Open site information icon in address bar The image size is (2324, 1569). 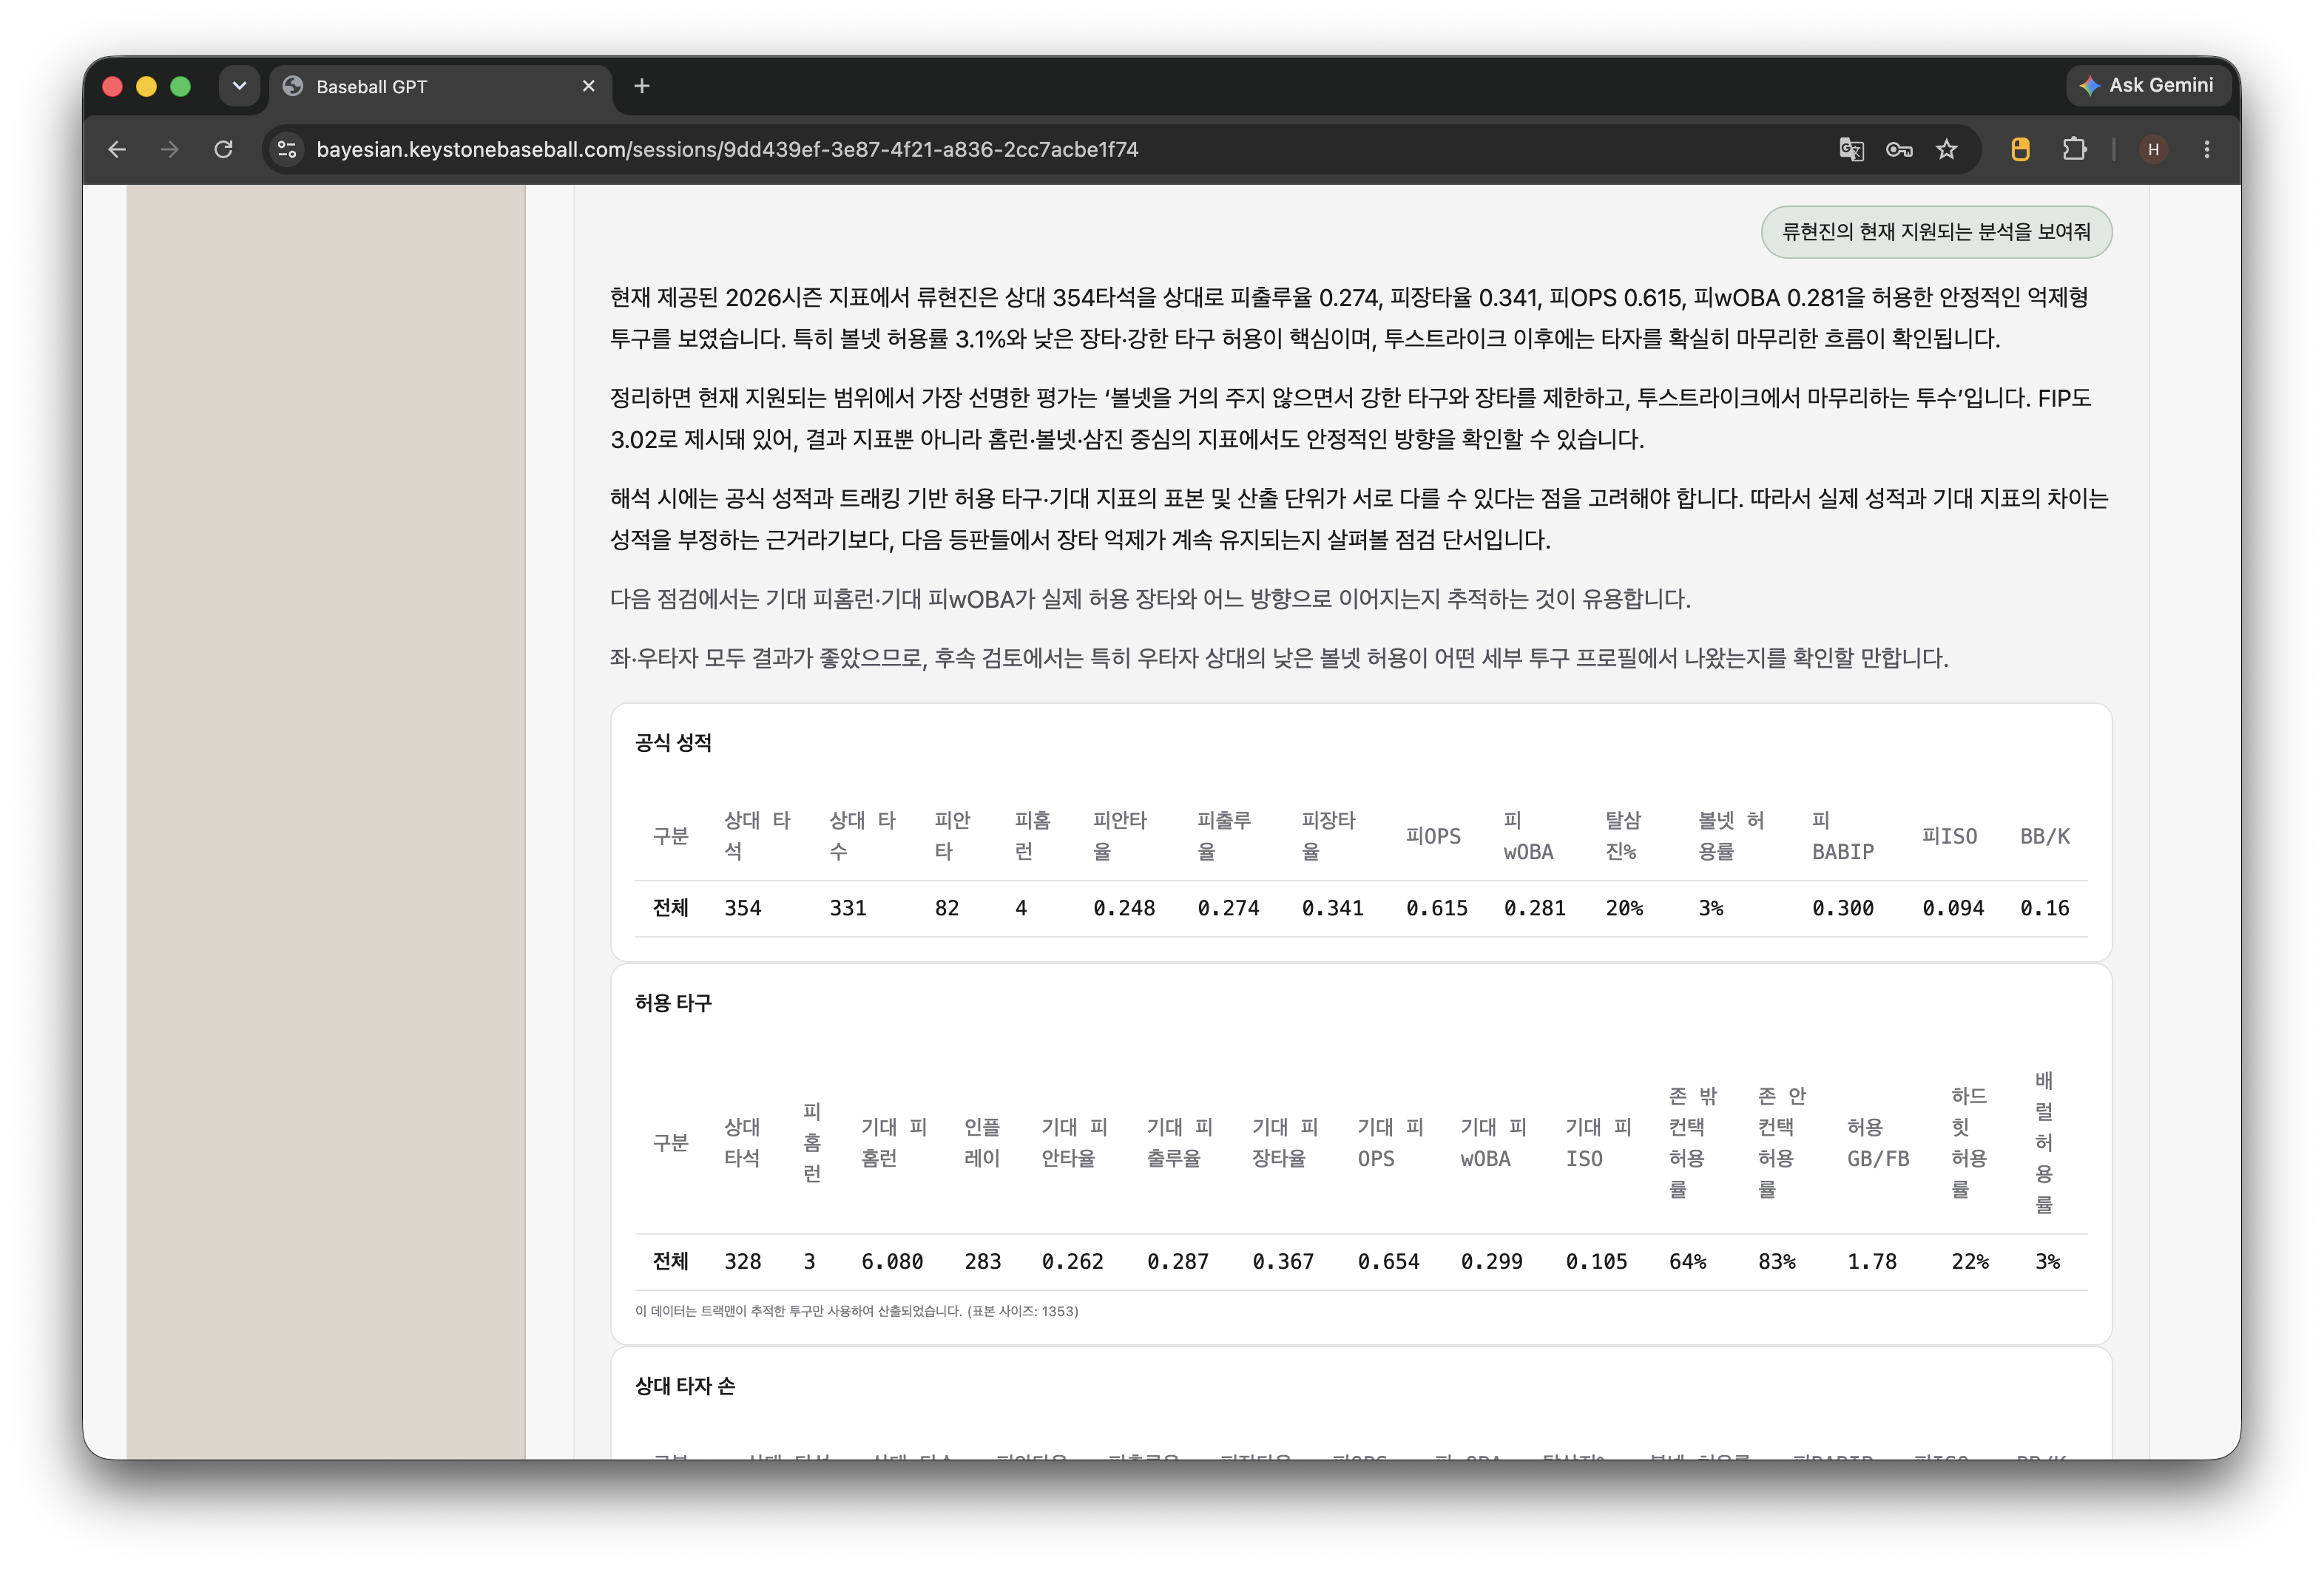(x=287, y=149)
